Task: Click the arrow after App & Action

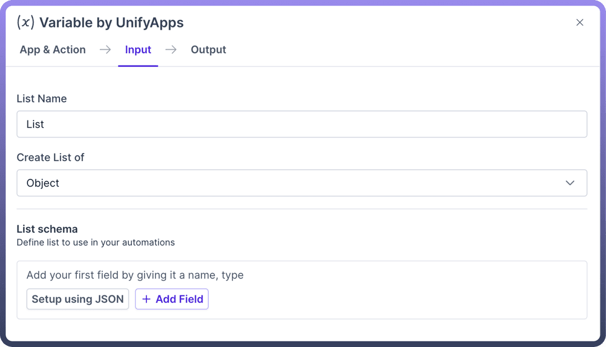Action: click(x=105, y=50)
